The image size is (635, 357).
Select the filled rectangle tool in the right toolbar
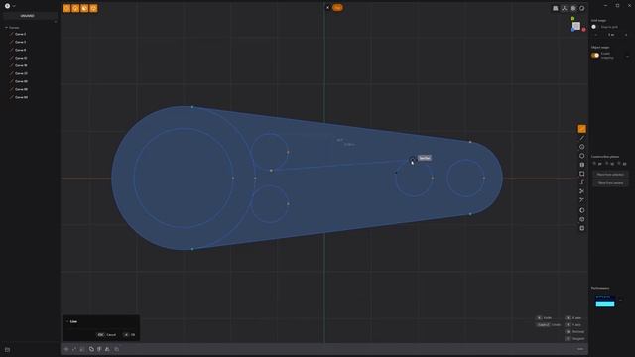click(582, 165)
